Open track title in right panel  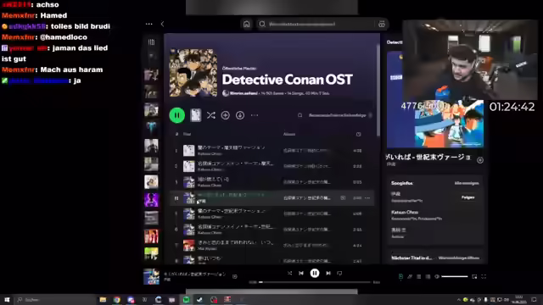[x=428, y=157]
